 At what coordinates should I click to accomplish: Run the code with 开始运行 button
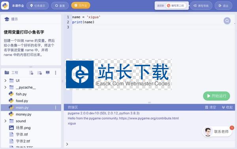(x=216, y=96)
